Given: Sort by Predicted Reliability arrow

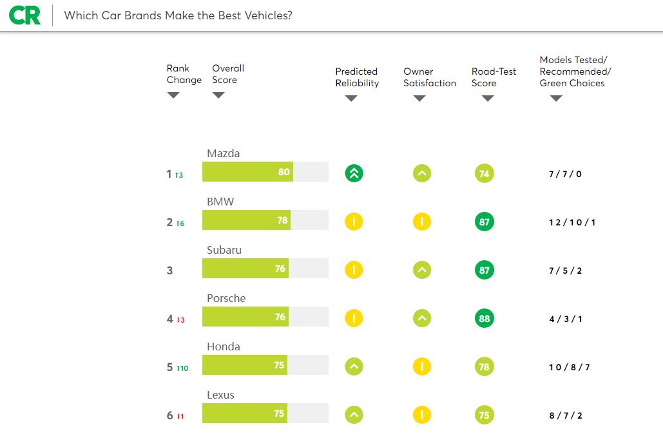Looking at the screenshot, I should 351,99.
